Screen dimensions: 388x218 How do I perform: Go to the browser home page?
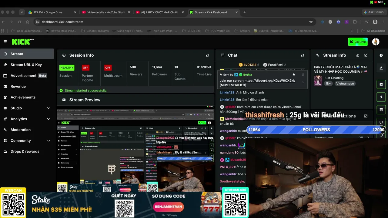[x=28, y=22]
